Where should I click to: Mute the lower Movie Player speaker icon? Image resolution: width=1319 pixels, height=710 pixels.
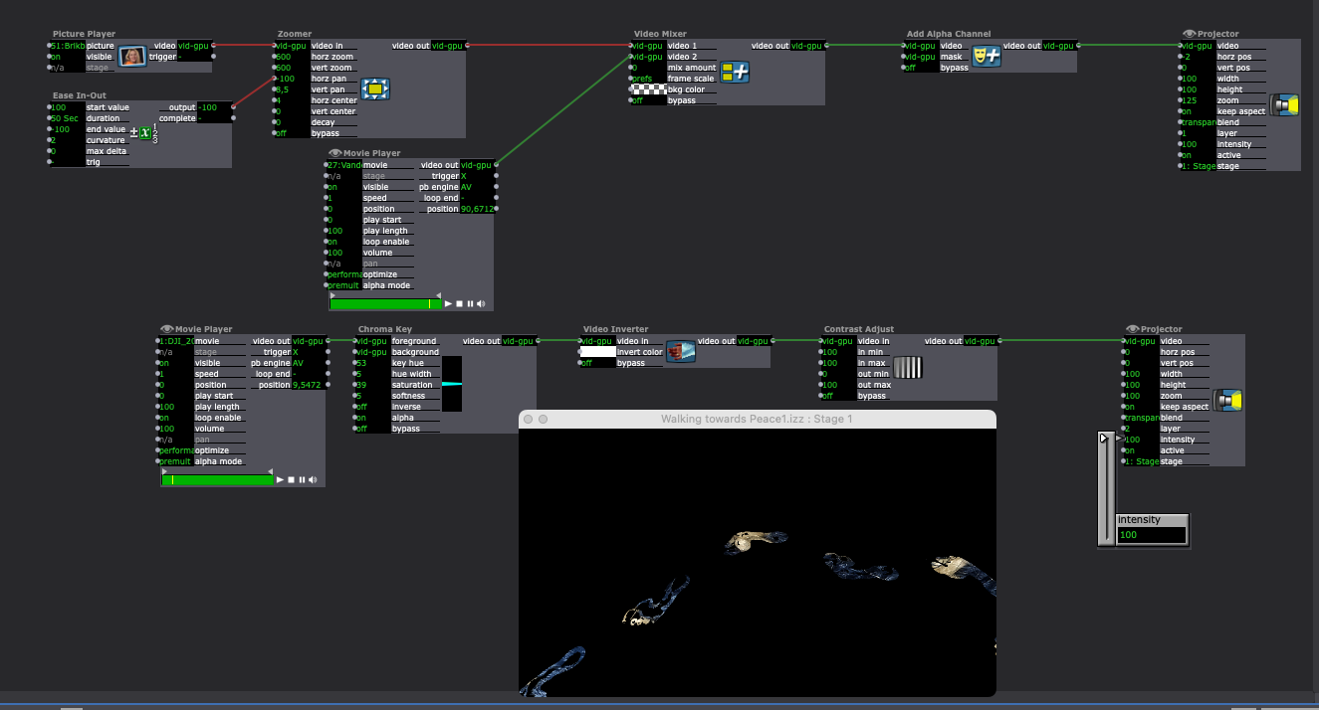(314, 480)
